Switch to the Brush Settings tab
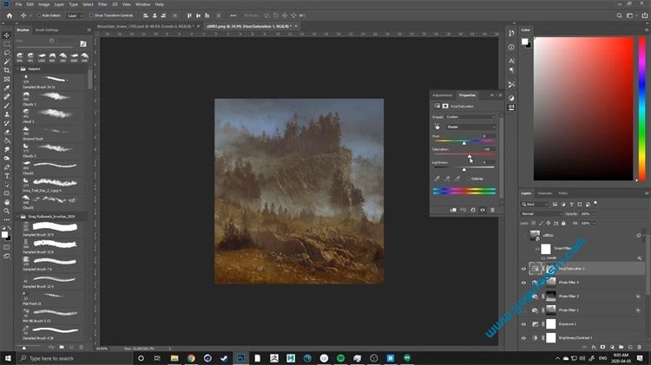Screen dimensions: 651x365 pyautogui.click(x=47, y=29)
